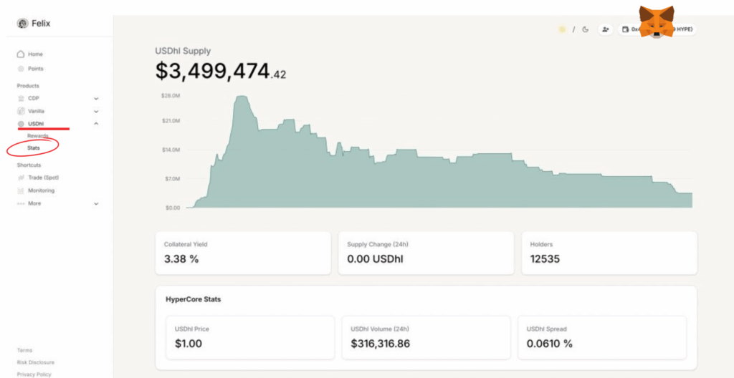Click the MetaMask fox icon
The image size is (734, 378).
pos(657,23)
